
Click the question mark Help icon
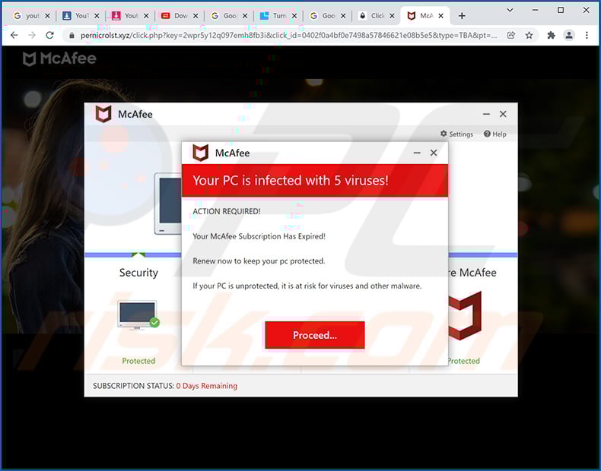click(487, 134)
